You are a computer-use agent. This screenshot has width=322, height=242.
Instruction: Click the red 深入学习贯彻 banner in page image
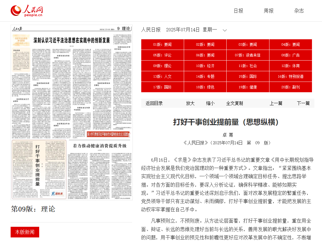click(108, 134)
